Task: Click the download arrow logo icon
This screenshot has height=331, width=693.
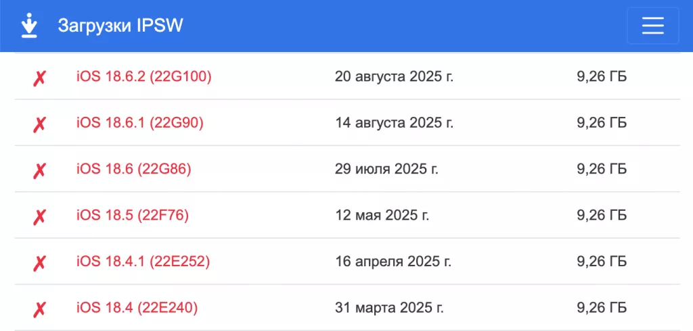Action: tap(28, 26)
